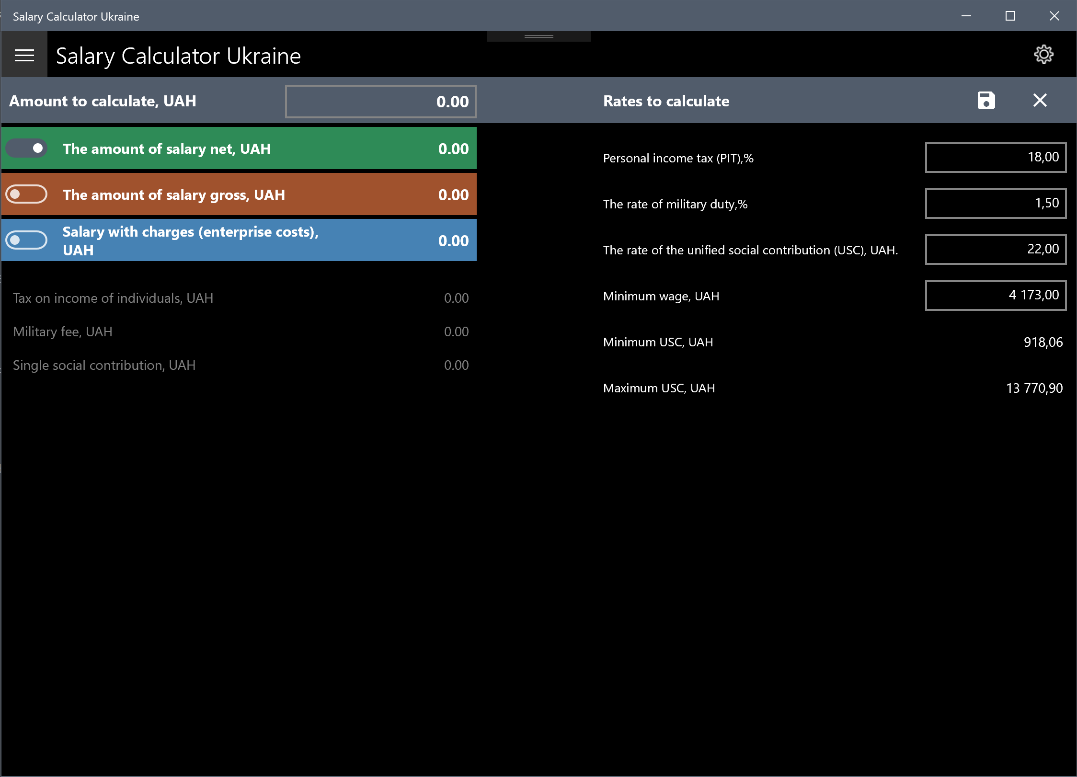Enable the salary gross toggle
Viewport: 1077px width, 777px height.
(27, 194)
